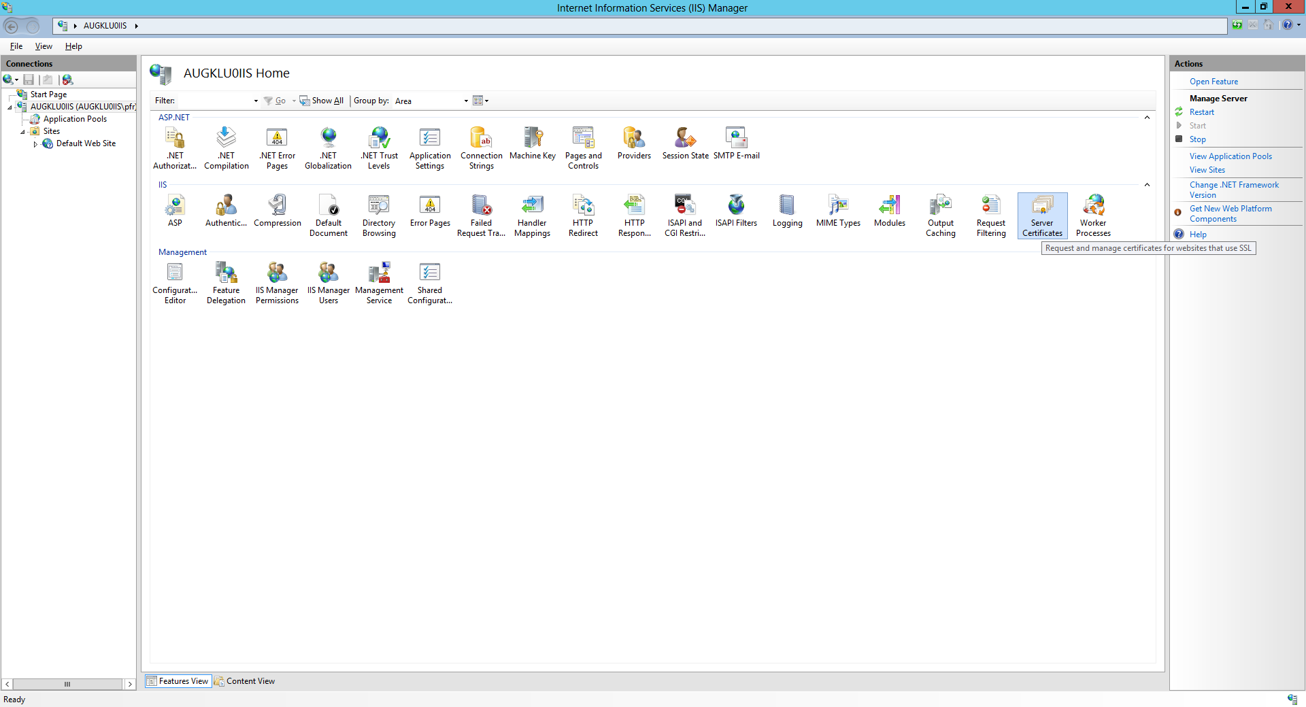This screenshot has width=1306, height=707.
Task: Open the Directory Browsing feature
Action: tap(379, 215)
